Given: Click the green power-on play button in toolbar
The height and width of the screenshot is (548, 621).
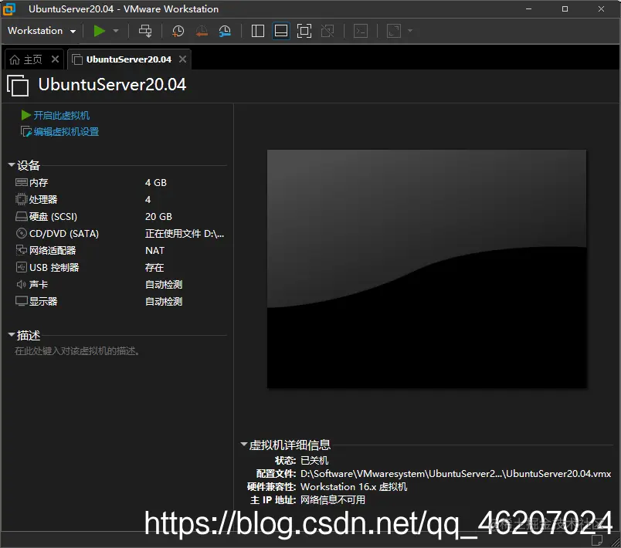Looking at the screenshot, I should (99, 31).
